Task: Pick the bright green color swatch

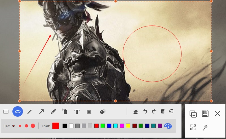Action: pos(103,126)
